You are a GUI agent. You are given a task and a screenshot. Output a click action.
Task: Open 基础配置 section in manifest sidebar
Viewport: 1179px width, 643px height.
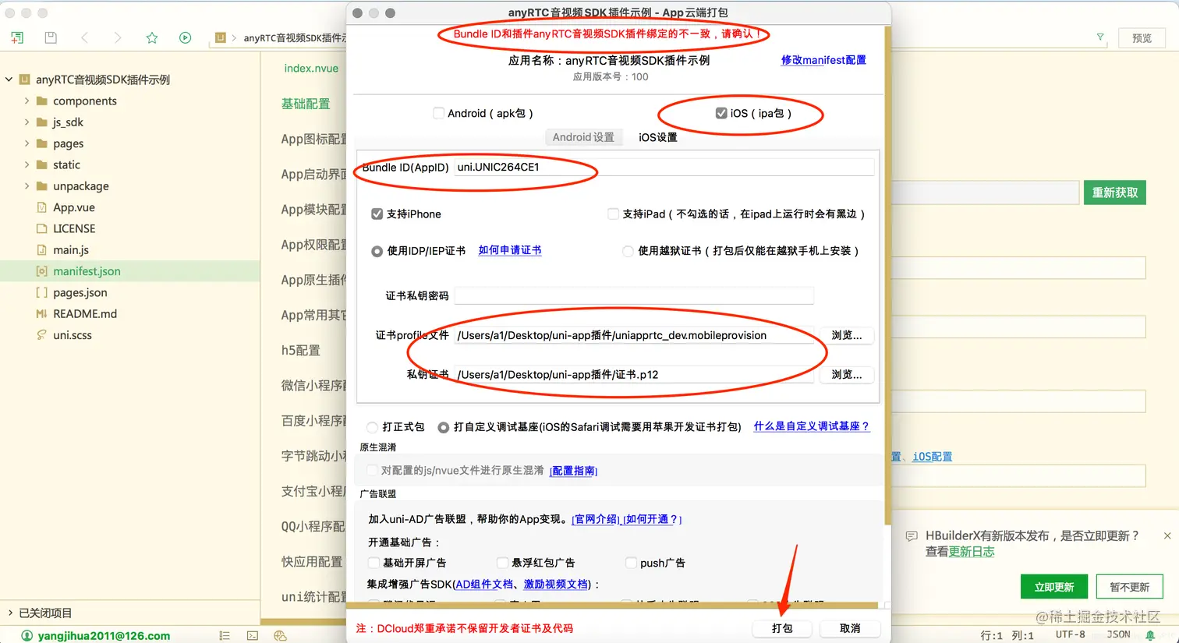click(x=306, y=104)
